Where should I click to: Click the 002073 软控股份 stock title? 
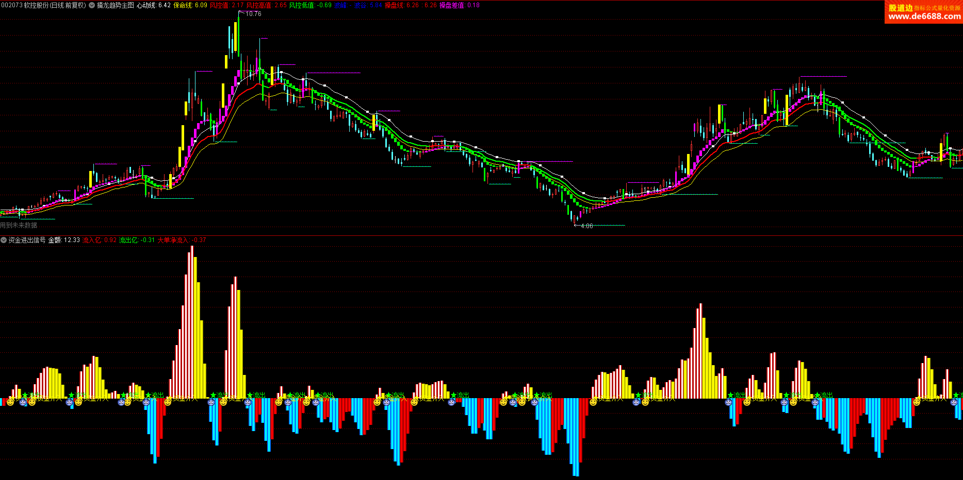pos(43,5)
